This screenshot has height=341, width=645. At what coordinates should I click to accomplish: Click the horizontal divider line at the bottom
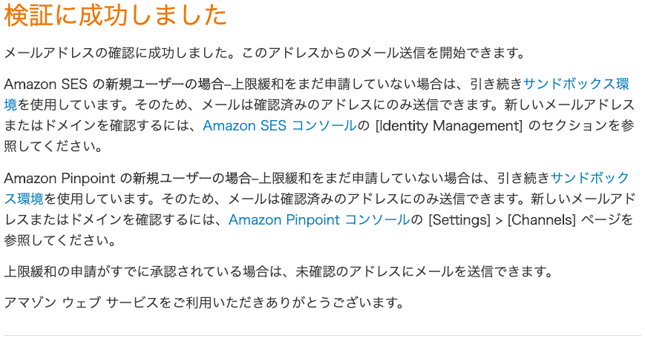click(x=322, y=335)
